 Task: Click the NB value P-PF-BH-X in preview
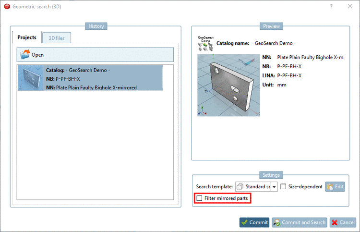(x=289, y=66)
